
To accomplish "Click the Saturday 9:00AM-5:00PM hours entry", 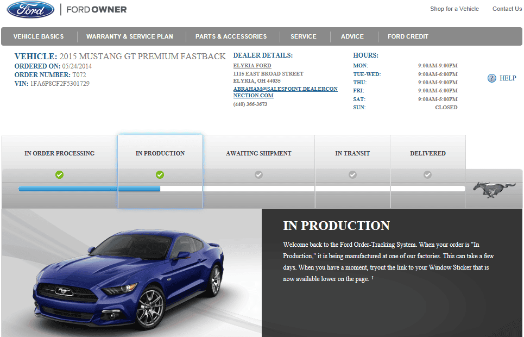I will point(438,99).
